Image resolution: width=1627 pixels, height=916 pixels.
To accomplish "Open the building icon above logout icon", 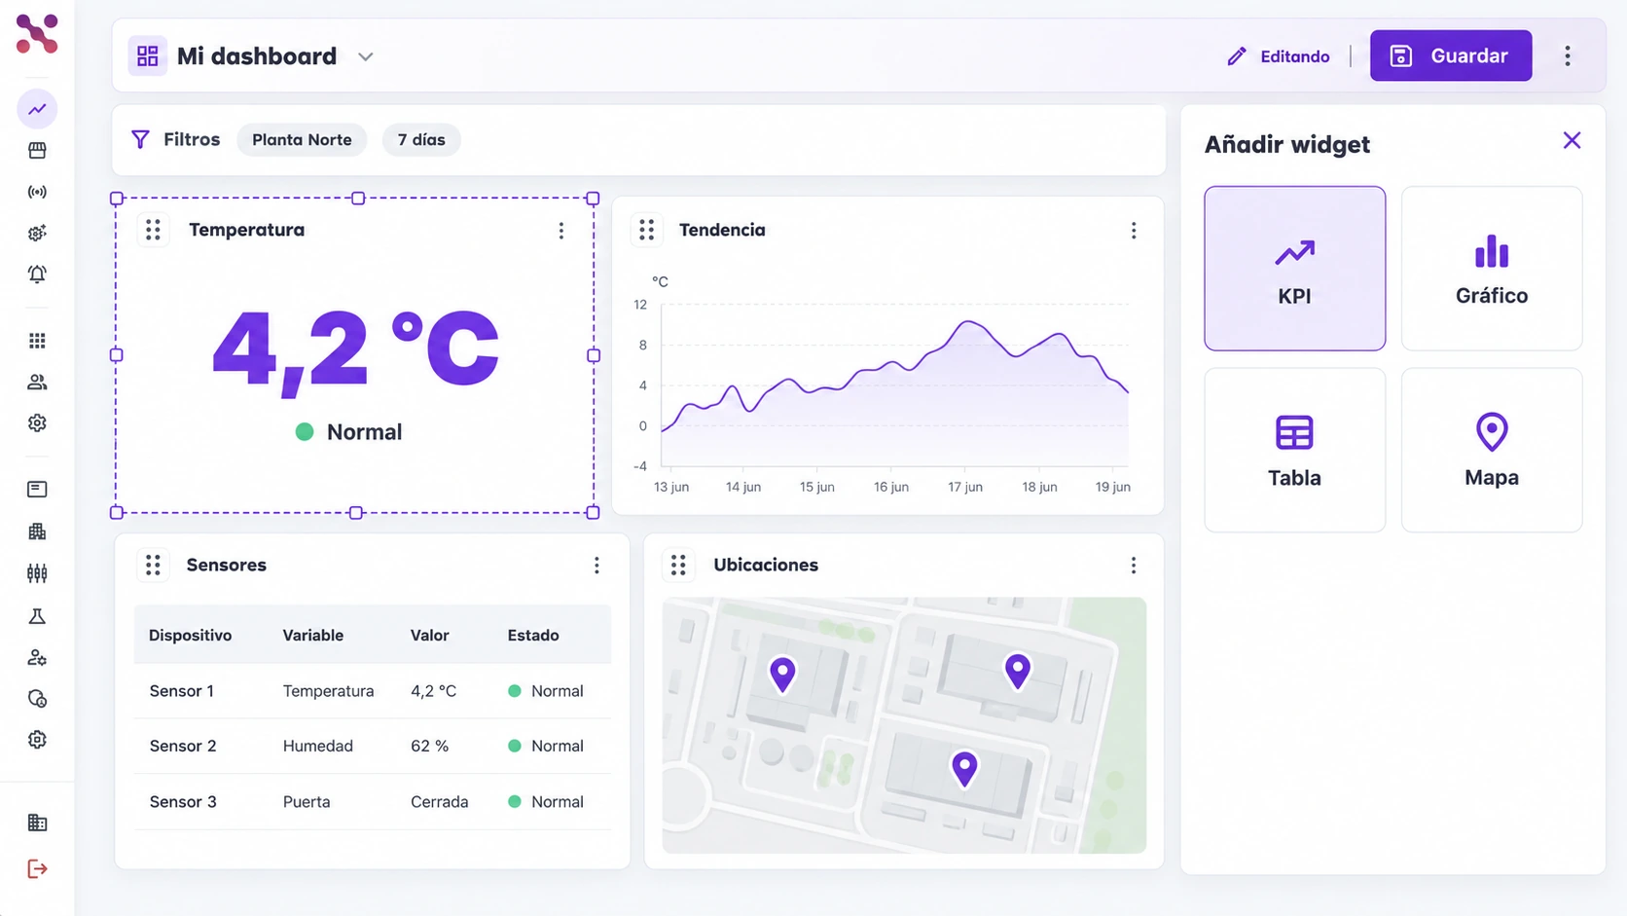I will pos(37,824).
